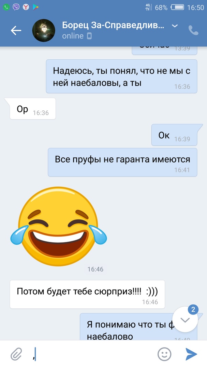The width and height of the screenshot is (207, 368).
Task: Tap the Google Play notification icon
Action: tap(35, 7)
